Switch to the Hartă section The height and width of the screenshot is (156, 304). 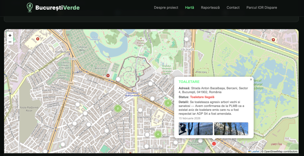click(189, 8)
